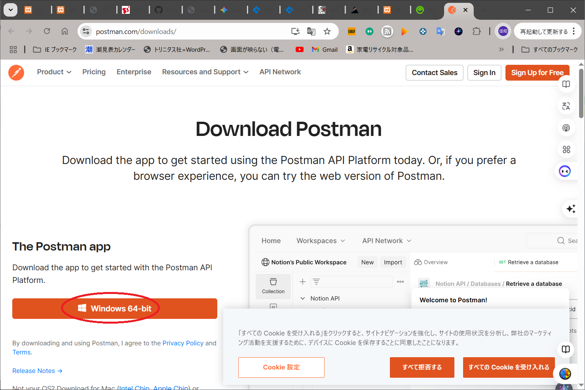Click the Postman logo icon
Viewport: 585px width, 390px height.
pyautogui.click(x=16, y=72)
